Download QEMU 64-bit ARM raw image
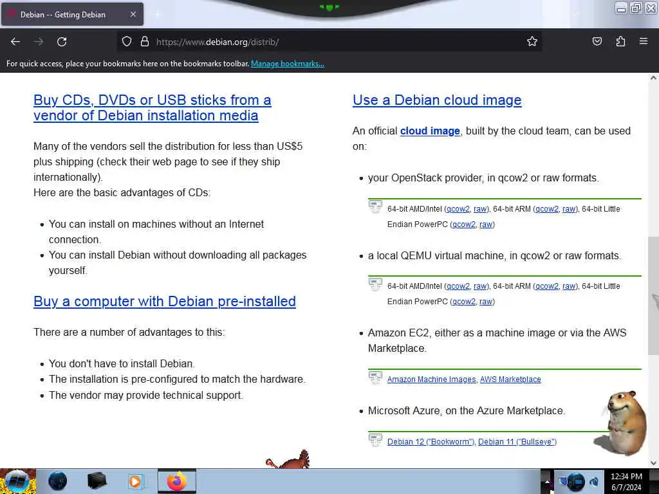 click(570, 286)
